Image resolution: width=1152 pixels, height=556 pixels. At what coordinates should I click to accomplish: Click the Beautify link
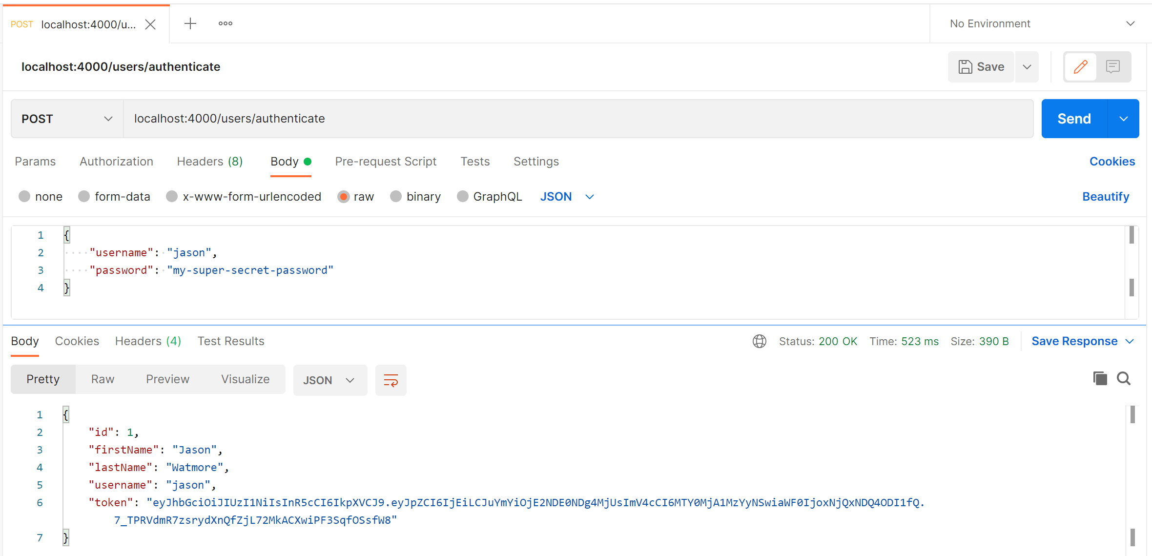[x=1105, y=196]
